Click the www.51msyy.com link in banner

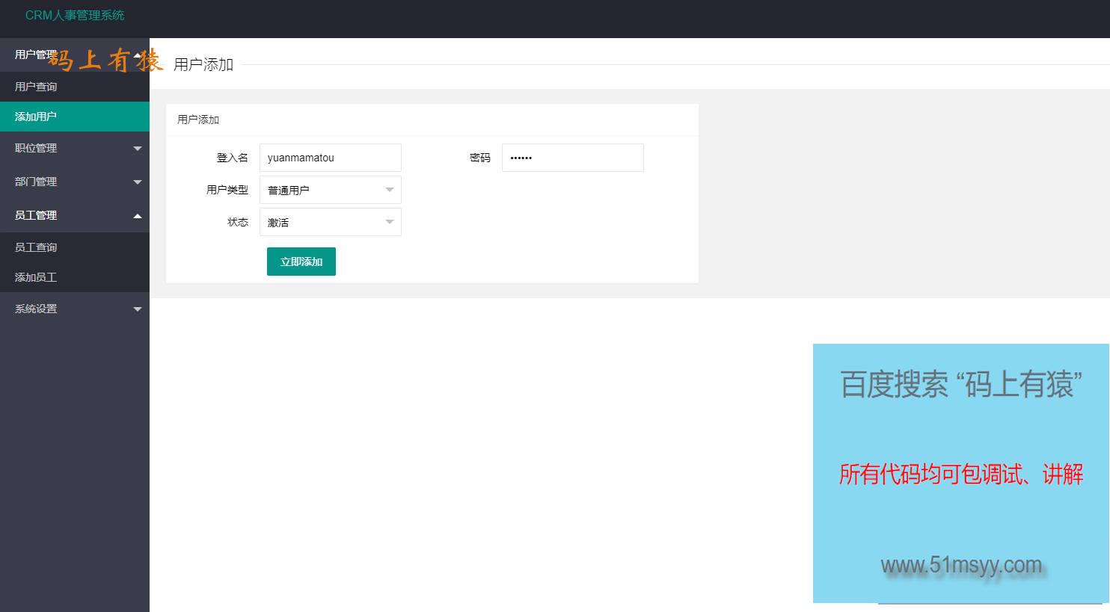point(961,565)
